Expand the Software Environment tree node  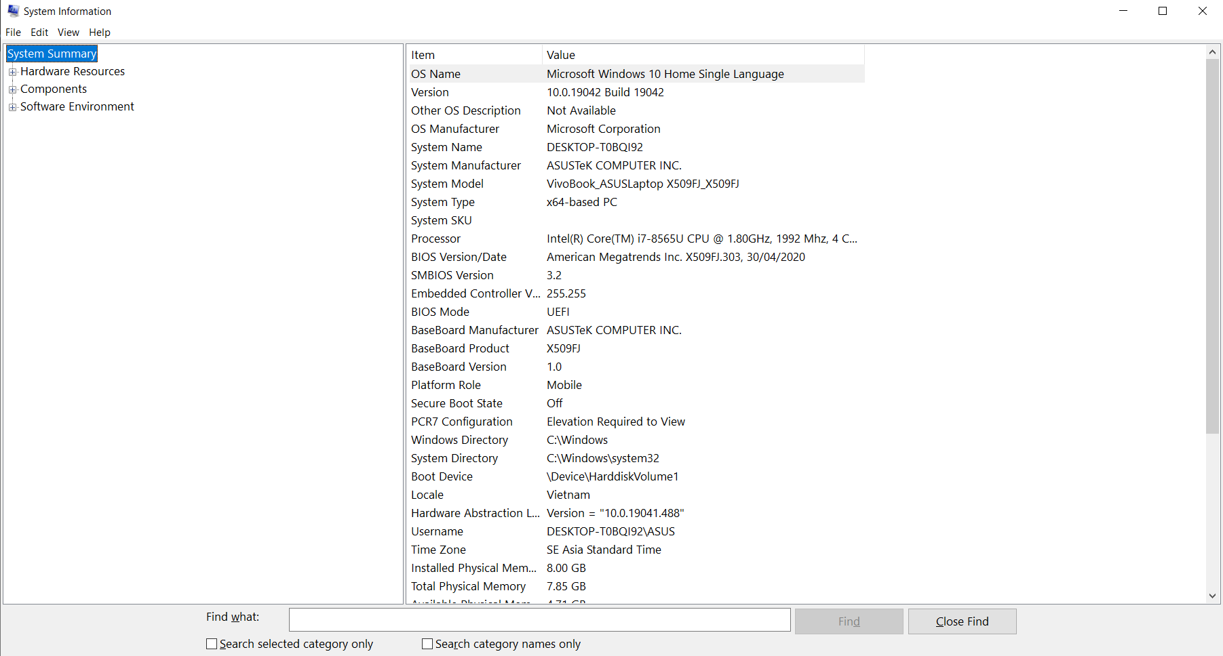[x=13, y=106]
